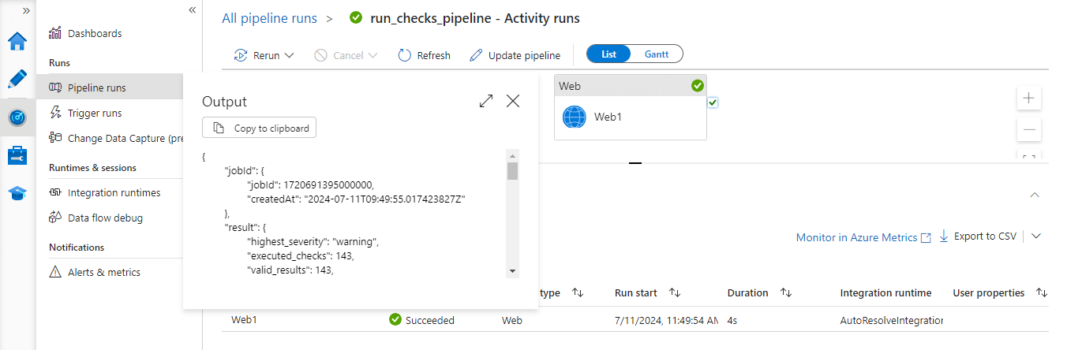Close the Output panel
Screen dimensions: 1067x350
[x=513, y=101]
